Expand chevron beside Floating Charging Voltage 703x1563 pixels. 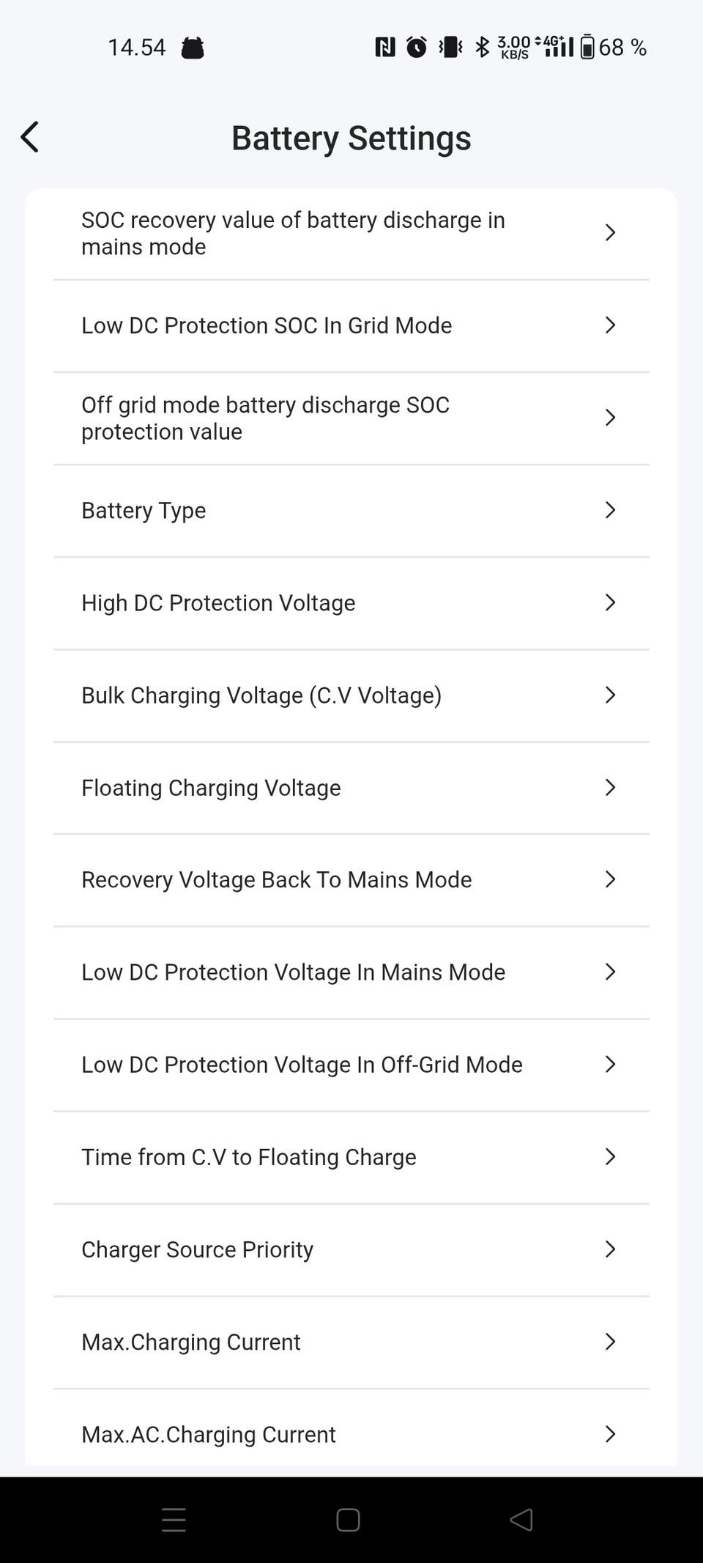(x=610, y=788)
